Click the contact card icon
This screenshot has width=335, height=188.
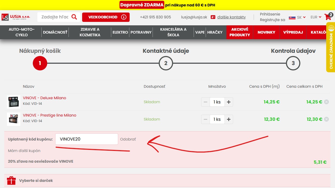pos(213,17)
